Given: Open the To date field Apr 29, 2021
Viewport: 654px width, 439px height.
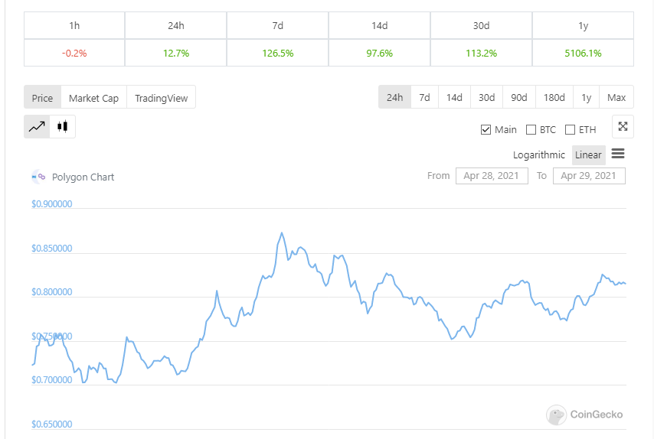Looking at the screenshot, I should coord(589,176).
